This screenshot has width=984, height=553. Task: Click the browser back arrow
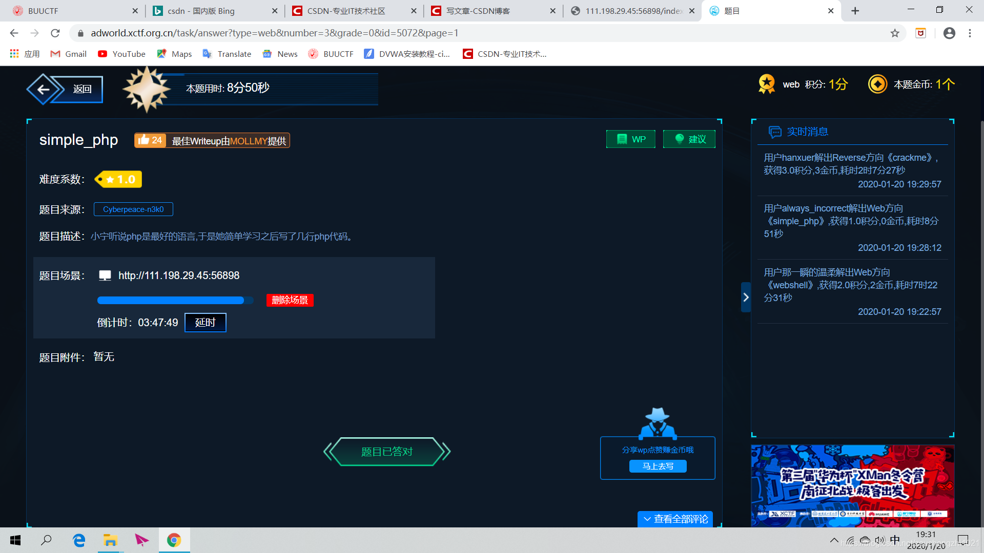pos(14,33)
